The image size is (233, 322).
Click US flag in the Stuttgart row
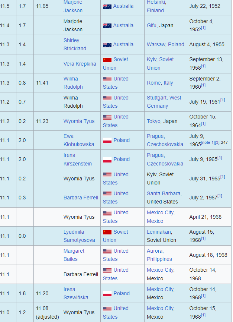pyautogui.click(x=107, y=98)
